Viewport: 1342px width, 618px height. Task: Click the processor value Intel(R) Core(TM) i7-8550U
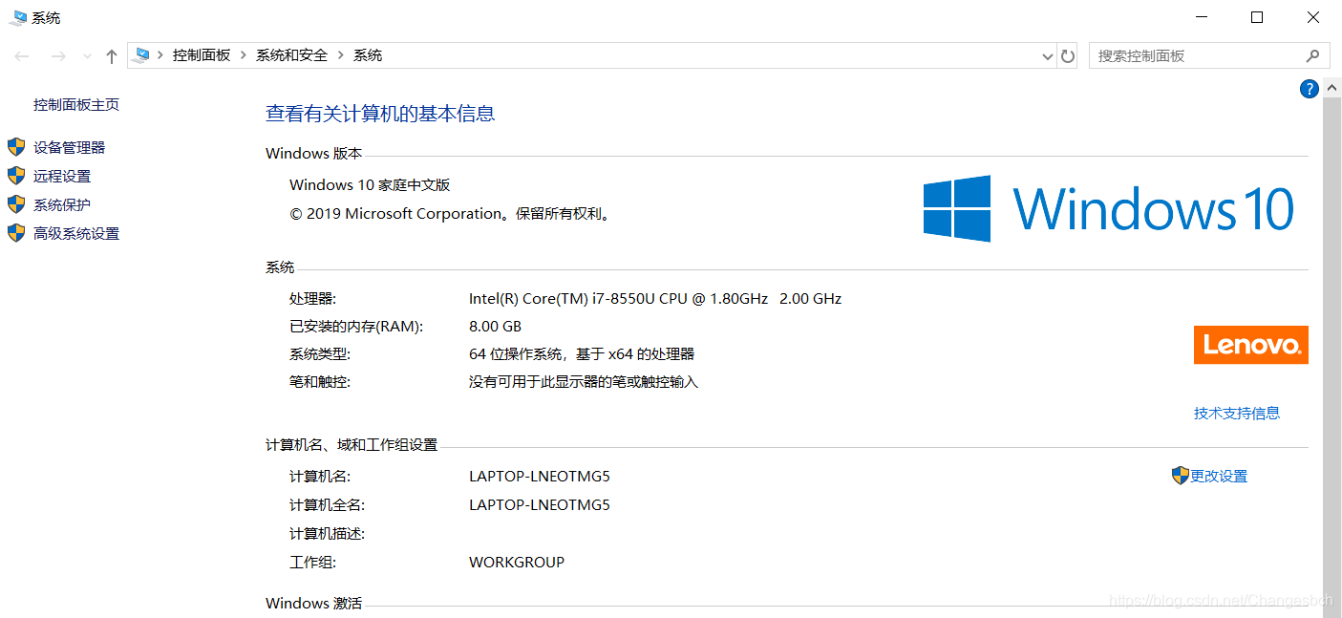click(x=655, y=298)
